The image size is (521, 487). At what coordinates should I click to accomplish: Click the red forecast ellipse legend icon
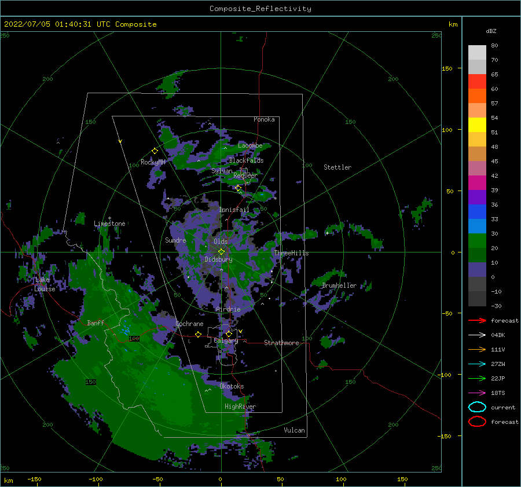(x=477, y=422)
